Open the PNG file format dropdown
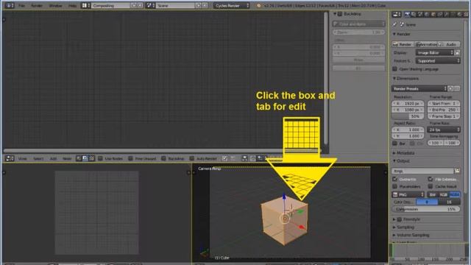 [x=408, y=194]
